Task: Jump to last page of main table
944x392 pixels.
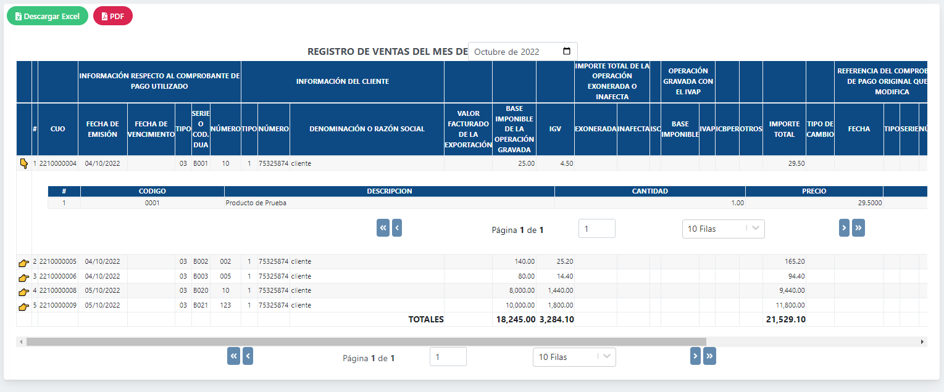Action: [709, 356]
